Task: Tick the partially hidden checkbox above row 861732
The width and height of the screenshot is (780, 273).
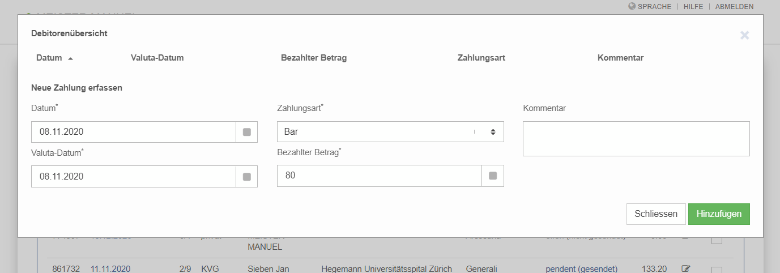Action: 717,241
